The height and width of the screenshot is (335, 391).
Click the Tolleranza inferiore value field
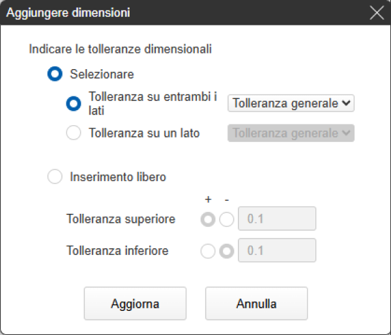tap(278, 250)
